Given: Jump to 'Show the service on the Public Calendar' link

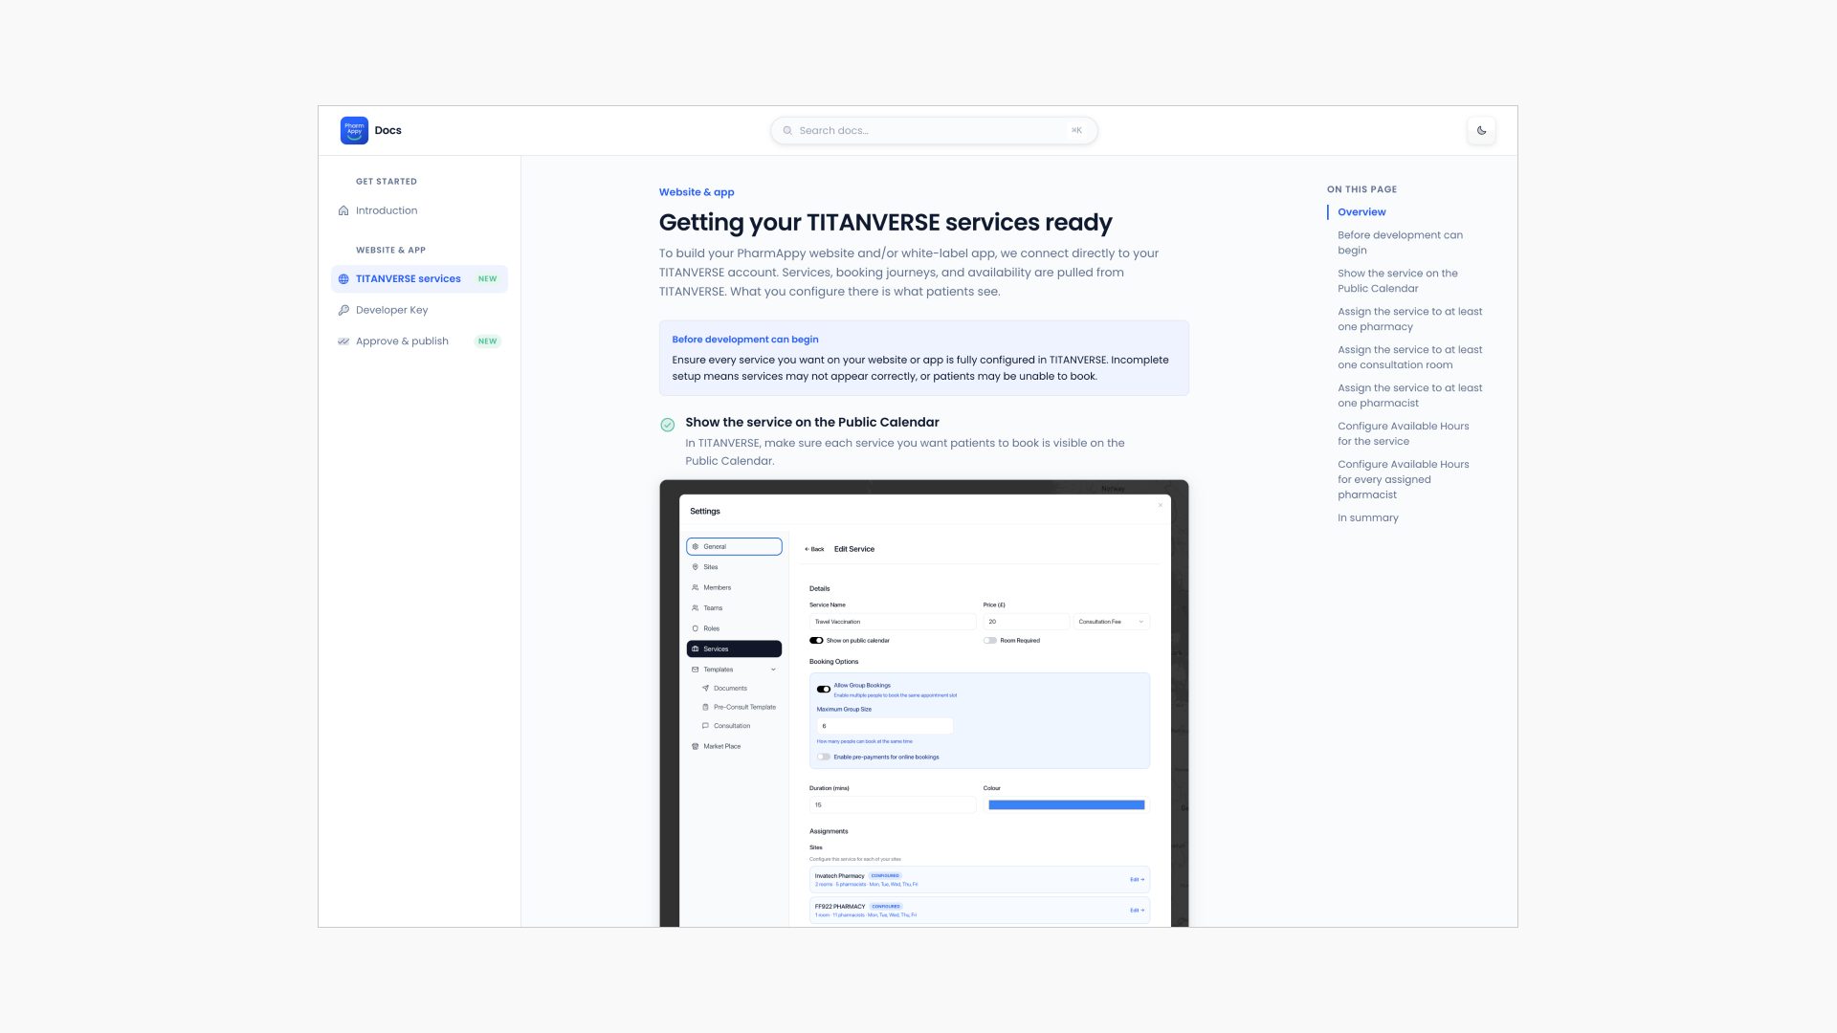Looking at the screenshot, I should [x=1398, y=281].
